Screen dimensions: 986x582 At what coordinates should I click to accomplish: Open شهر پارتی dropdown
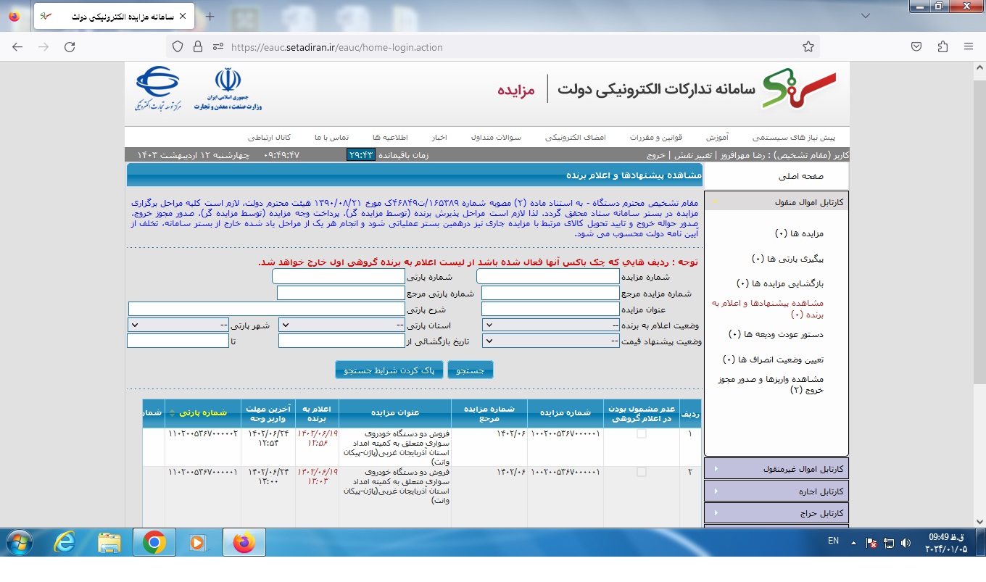pyautogui.click(x=178, y=325)
